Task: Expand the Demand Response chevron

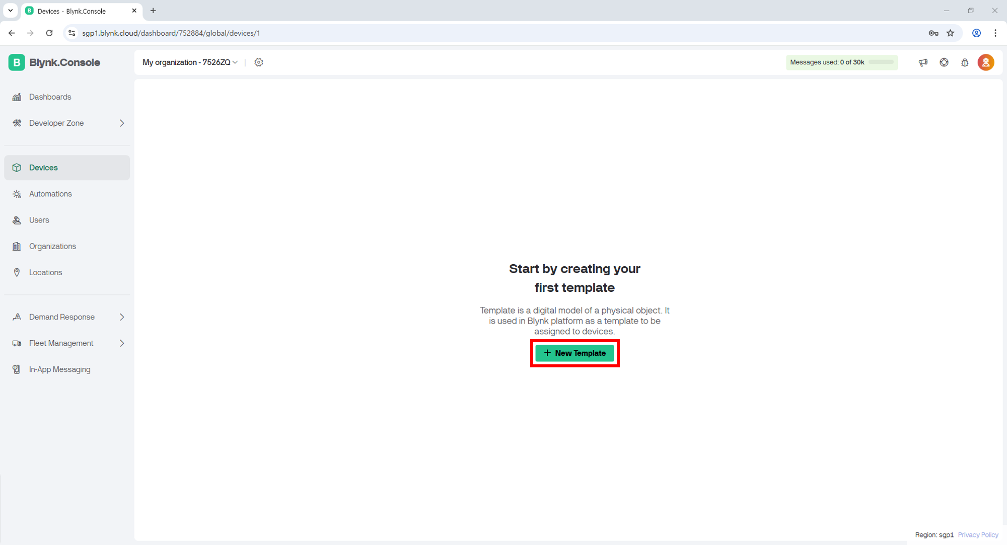Action: (x=122, y=317)
